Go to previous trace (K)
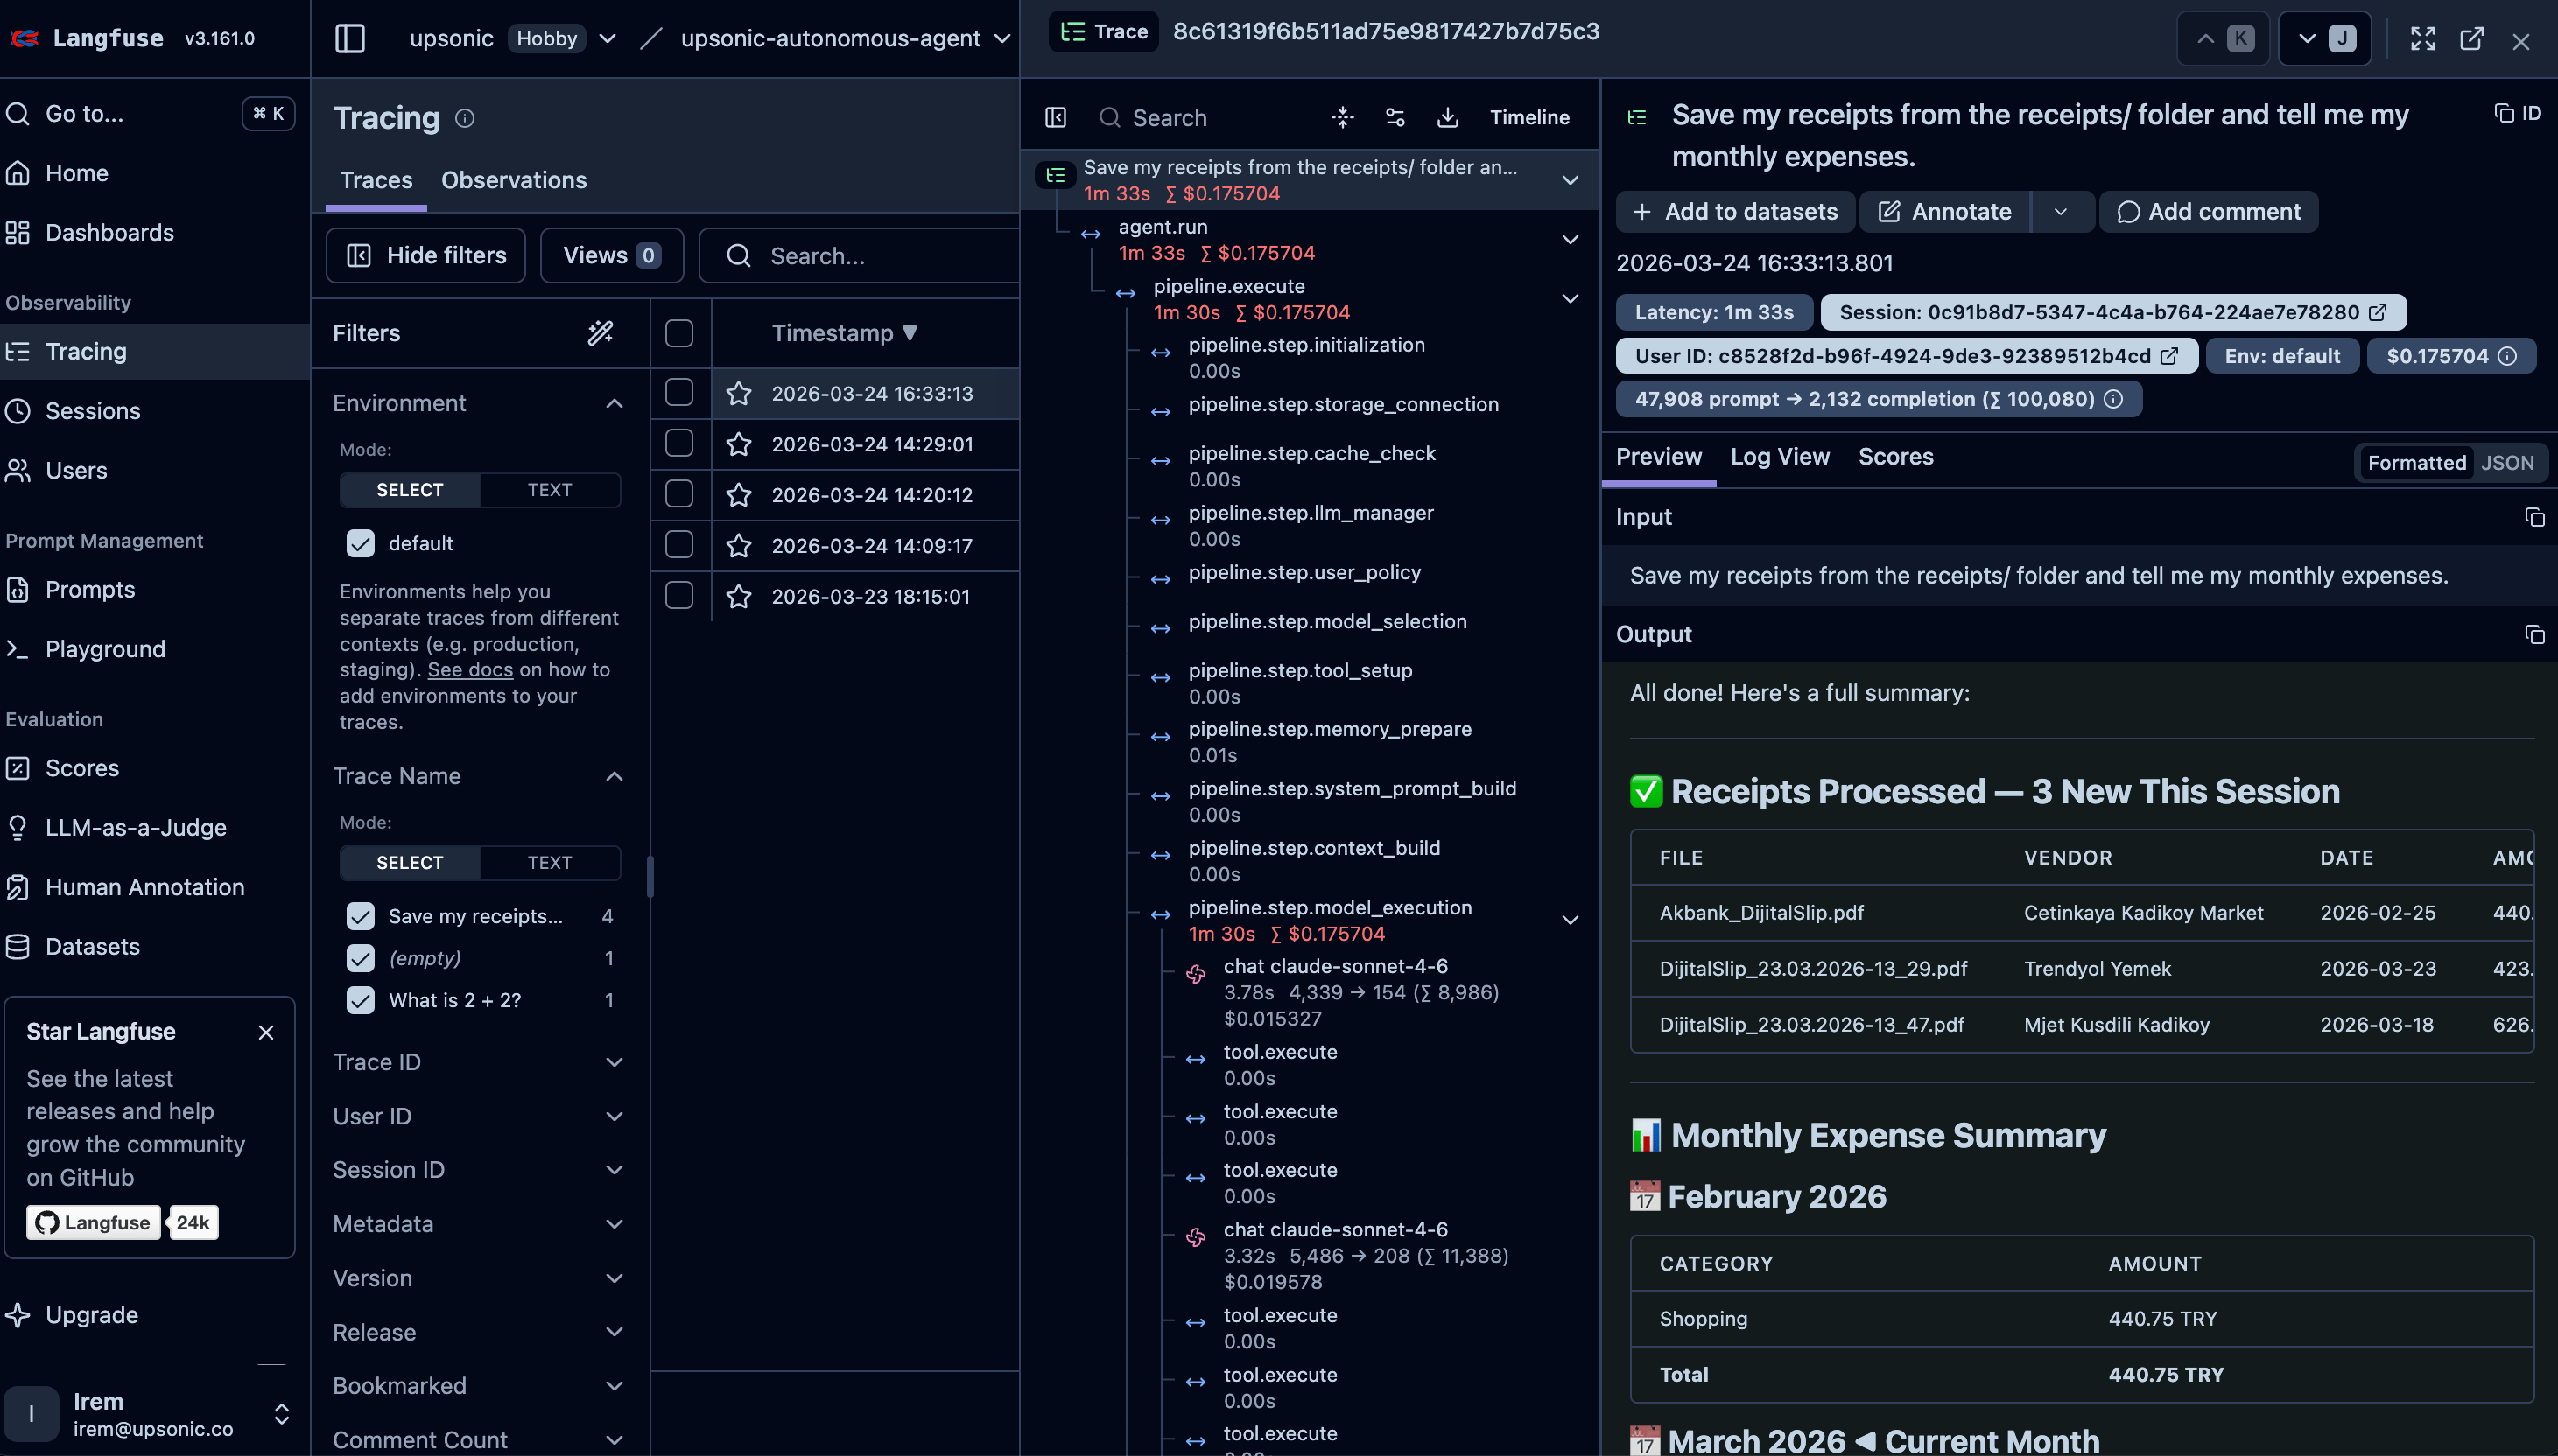Viewport: 2558px width, 1456px height. pos(2223,38)
